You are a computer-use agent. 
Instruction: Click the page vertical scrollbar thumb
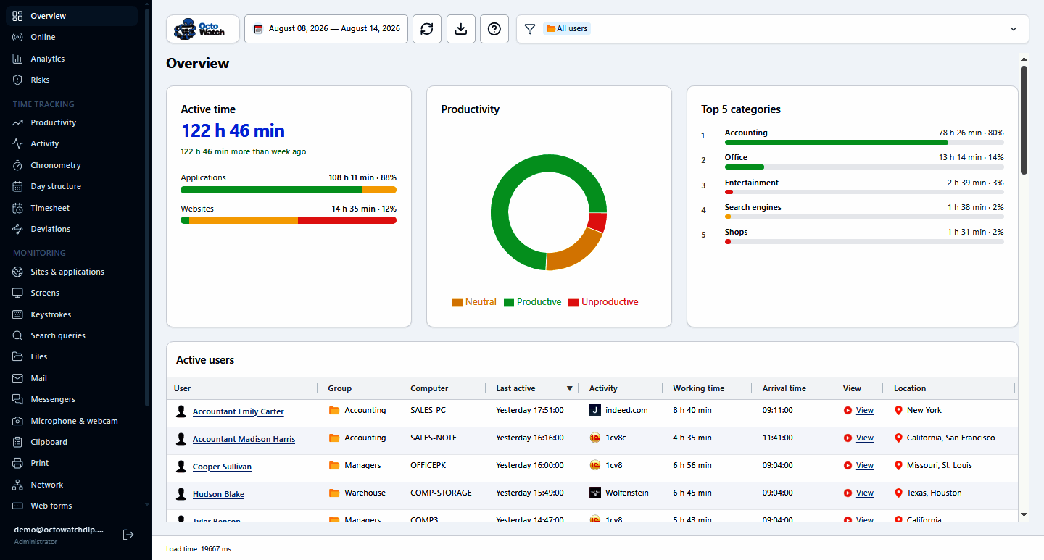click(x=1024, y=120)
